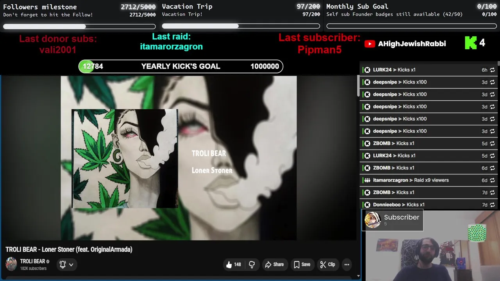This screenshot has height=281, width=500.
Task: Click the page scrollbar down arrow
Action: tap(358, 276)
